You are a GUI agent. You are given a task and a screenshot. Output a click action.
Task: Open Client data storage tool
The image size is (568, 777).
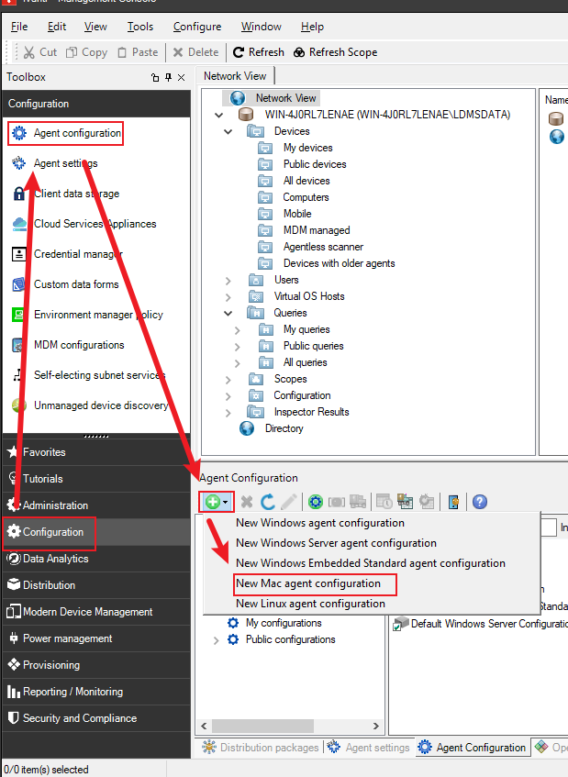click(x=76, y=194)
